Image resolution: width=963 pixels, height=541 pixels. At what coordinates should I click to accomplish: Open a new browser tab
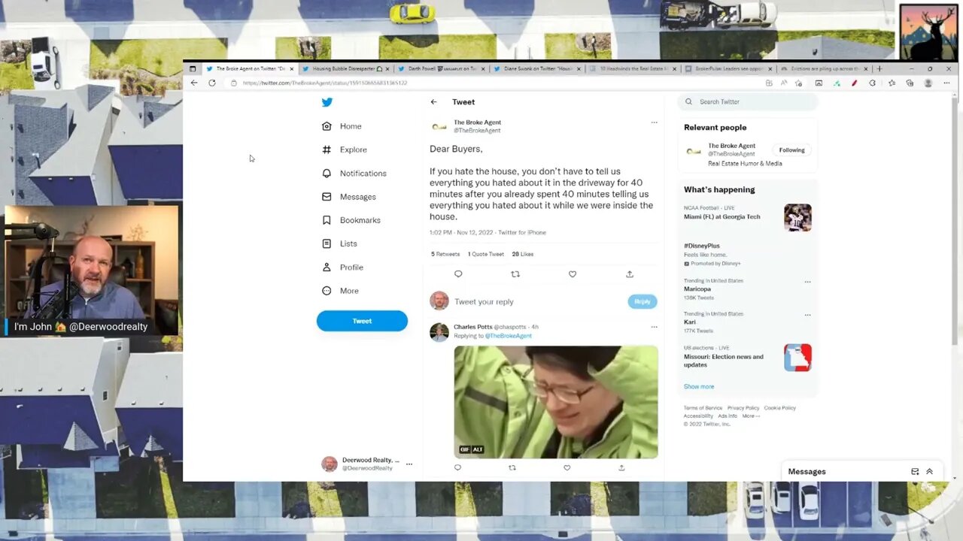[x=879, y=68]
